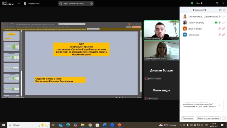Screen dimensions: 227x128
Task: Open Task View from taskbar
Action: click(53, 125)
